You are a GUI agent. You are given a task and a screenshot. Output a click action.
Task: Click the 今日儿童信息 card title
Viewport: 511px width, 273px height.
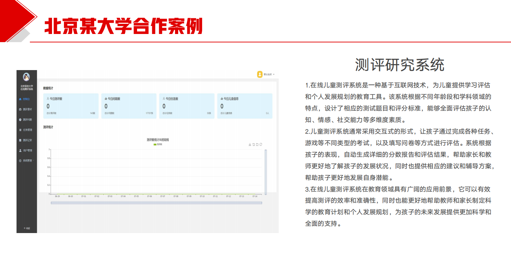(231, 99)
